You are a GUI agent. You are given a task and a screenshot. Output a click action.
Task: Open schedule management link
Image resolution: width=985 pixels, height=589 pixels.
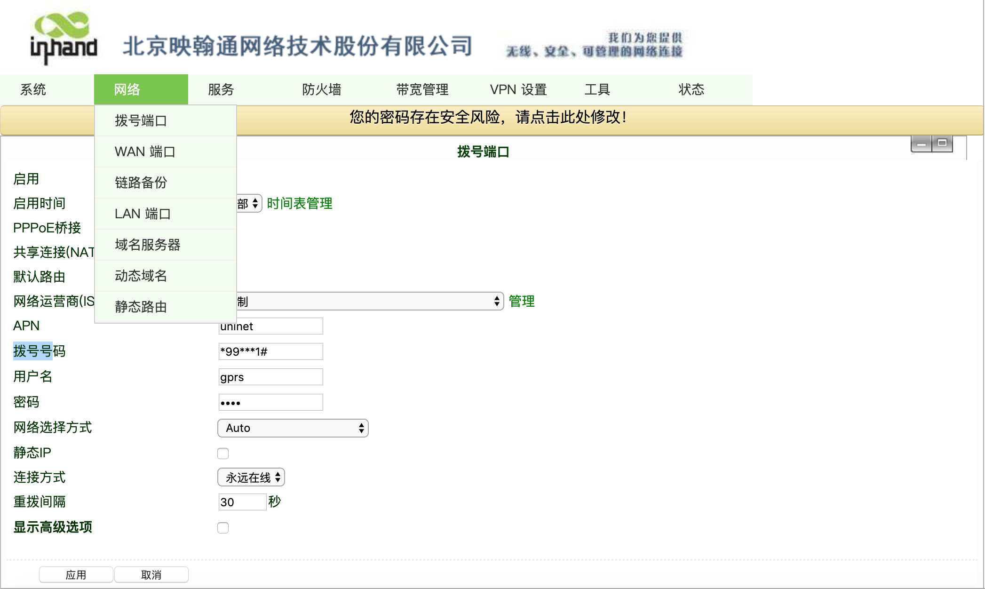click(300, 204)
